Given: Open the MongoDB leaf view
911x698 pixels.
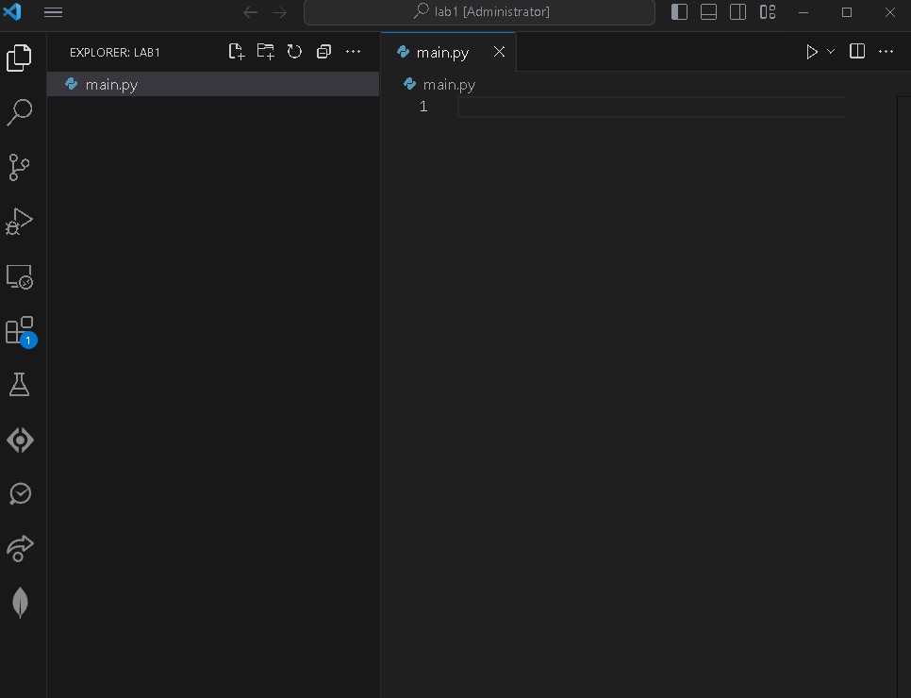Looking at the screenshot, I should (x=20, y=603).
